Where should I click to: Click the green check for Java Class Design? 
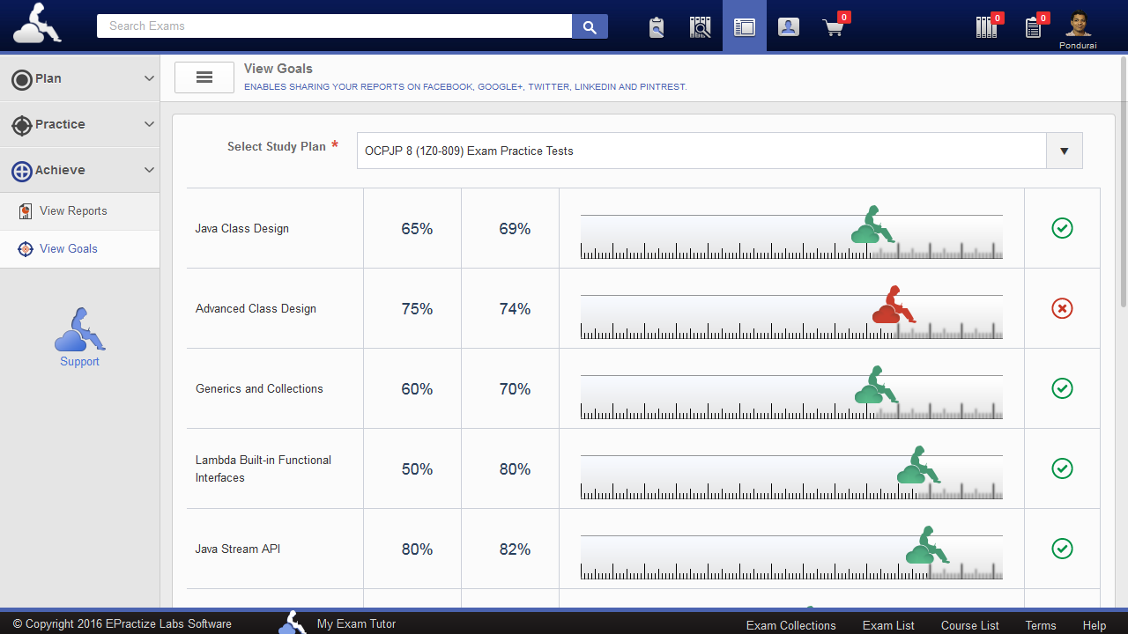point(1062,228)
